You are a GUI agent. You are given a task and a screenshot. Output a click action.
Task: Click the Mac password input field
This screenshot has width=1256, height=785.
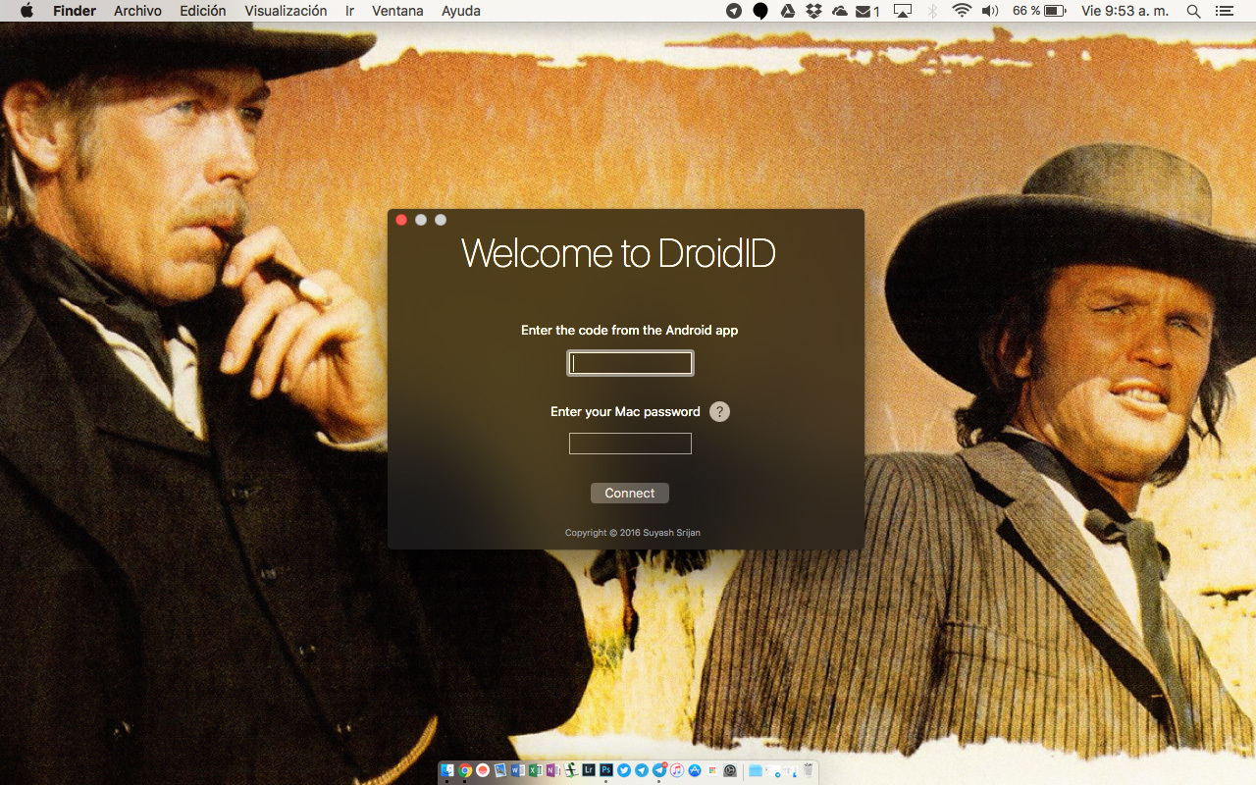pyautogui.click(x=630, y=444)
